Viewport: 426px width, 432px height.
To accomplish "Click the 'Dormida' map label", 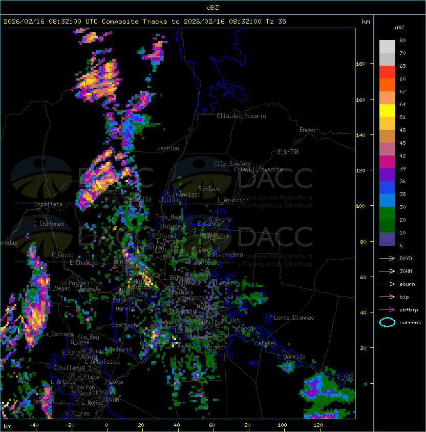I will (x=294, y=357).
